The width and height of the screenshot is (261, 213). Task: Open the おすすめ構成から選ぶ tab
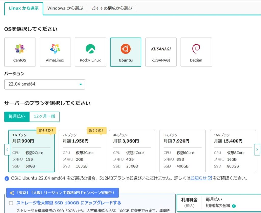(111, 8)
